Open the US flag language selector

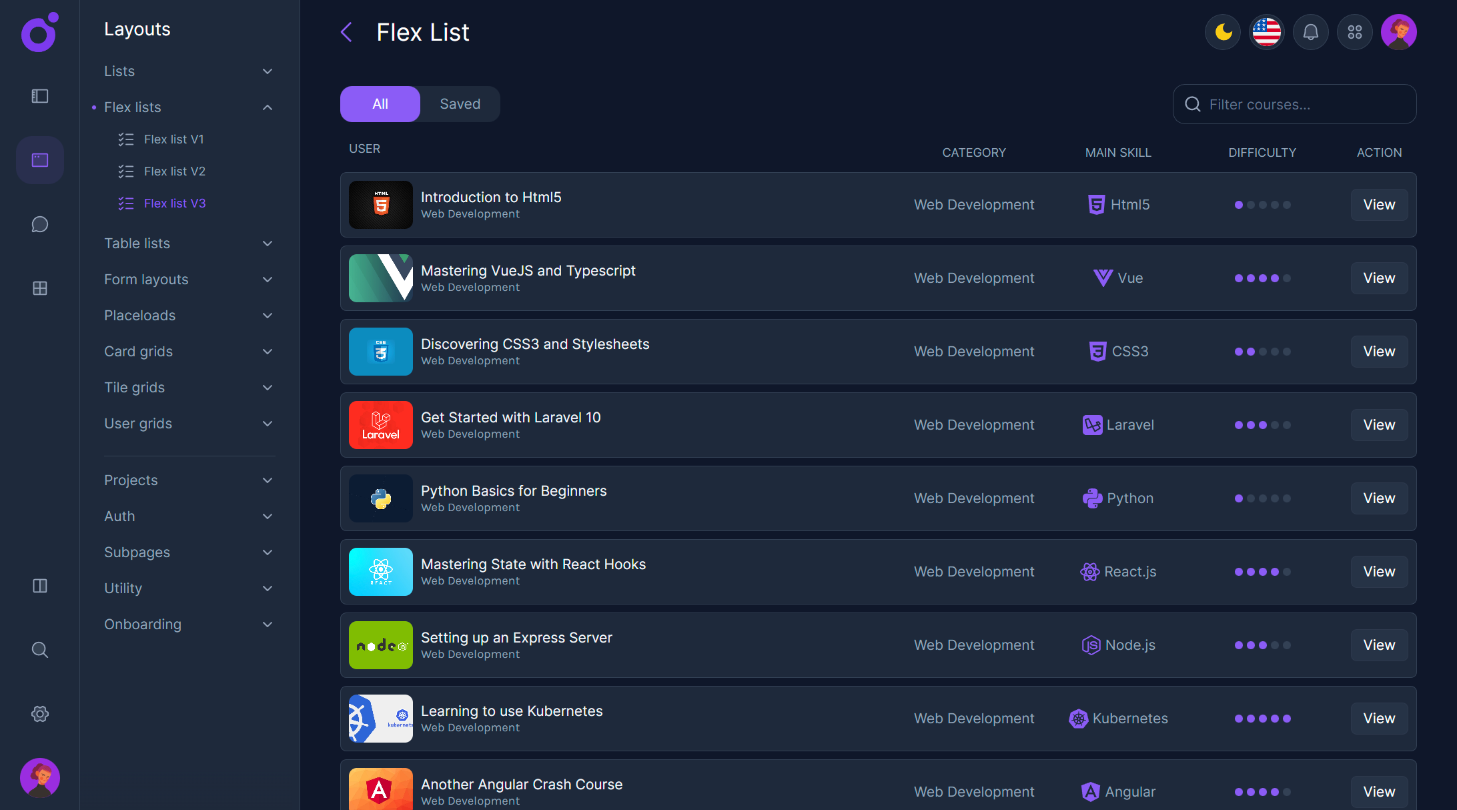coord(1266,32)
